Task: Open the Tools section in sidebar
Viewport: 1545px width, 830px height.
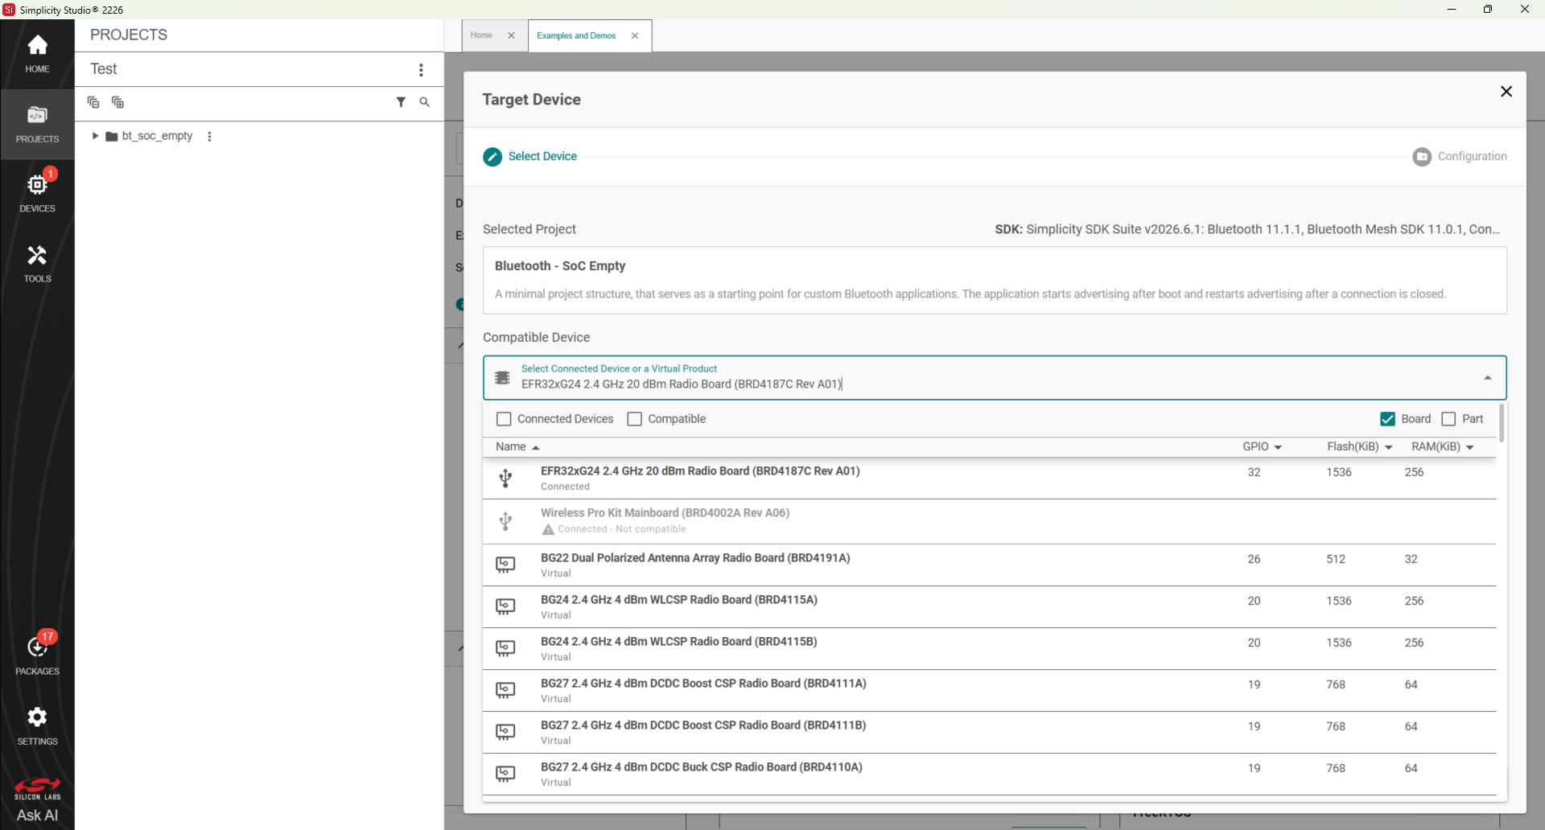Action: [x=37, y=264]
